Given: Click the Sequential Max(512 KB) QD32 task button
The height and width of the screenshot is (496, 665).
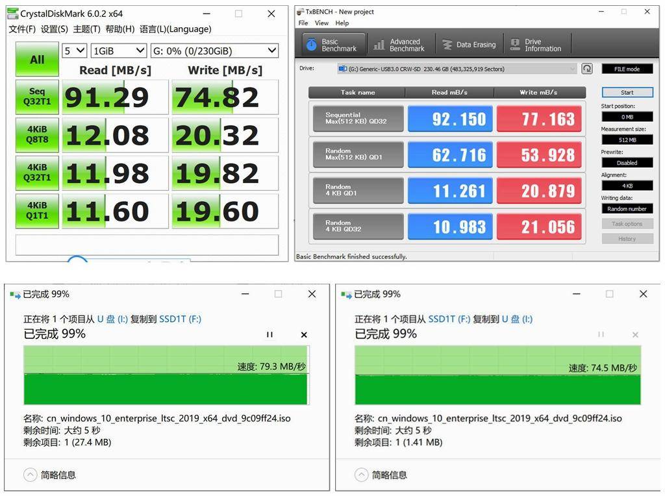Looking at the screenshot, I should point(358,118).
